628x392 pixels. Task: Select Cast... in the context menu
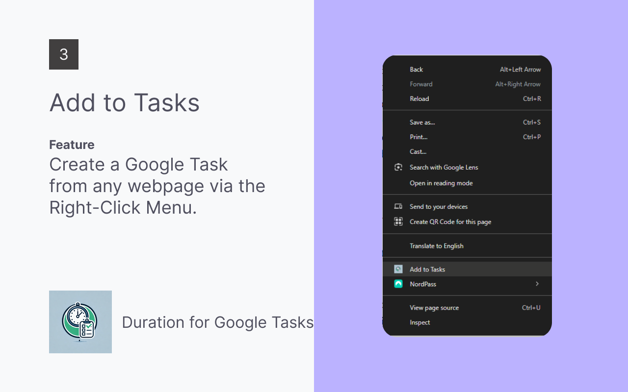coord(467,152)
